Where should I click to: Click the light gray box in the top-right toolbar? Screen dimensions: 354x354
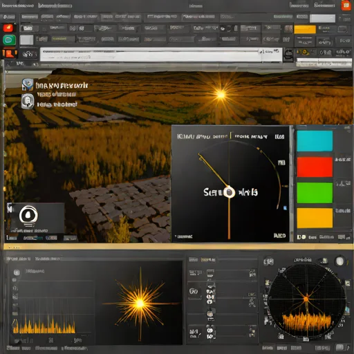(322, 19)
